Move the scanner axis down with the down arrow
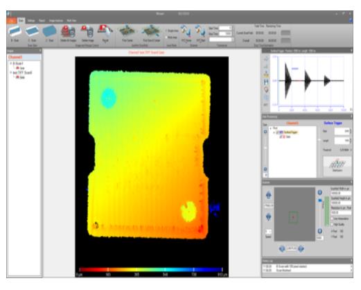 tap(268, 217)
